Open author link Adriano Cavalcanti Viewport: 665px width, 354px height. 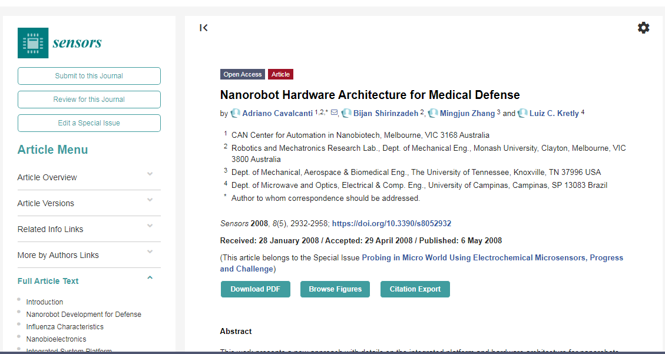tap(278, 113)
